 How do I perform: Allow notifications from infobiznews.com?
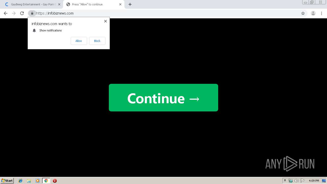79,41
